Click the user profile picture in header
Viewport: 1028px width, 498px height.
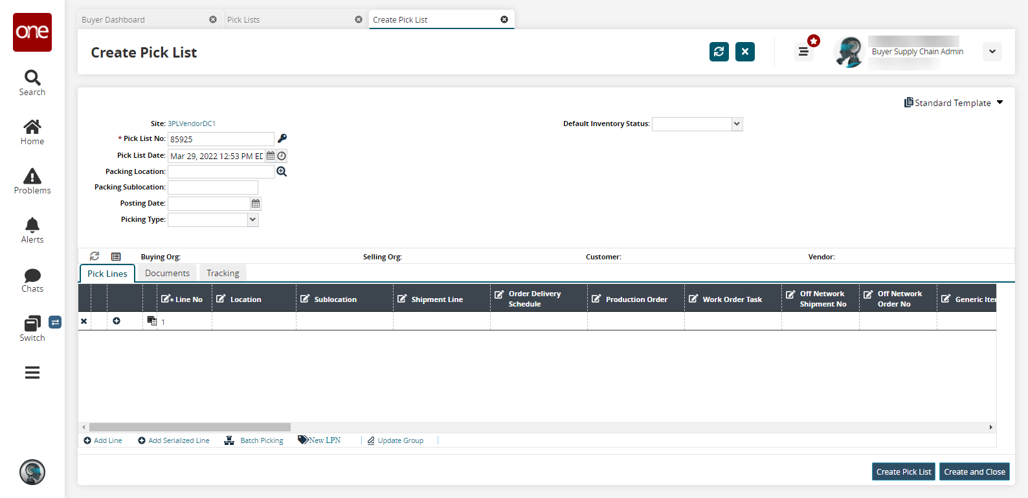849,52
